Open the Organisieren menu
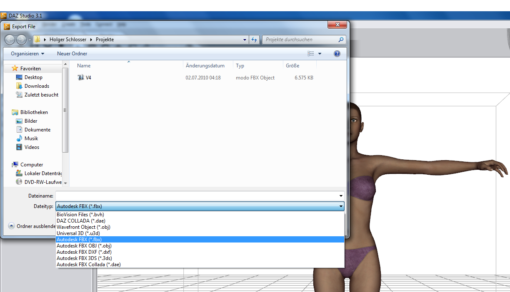The height and width of the screenshot is (292, 510). pos(27,54)
